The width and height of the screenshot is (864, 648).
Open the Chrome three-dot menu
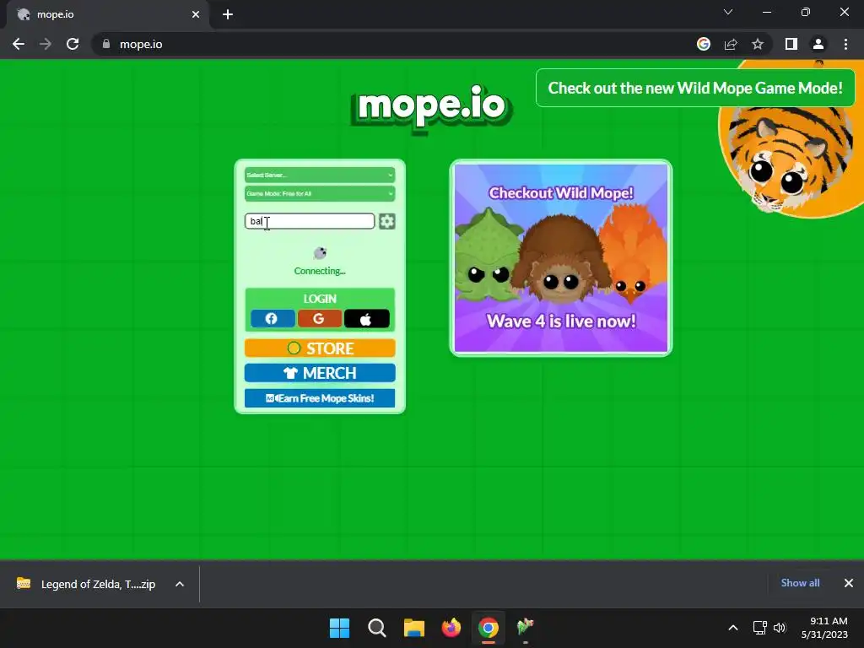coord(845,44)
